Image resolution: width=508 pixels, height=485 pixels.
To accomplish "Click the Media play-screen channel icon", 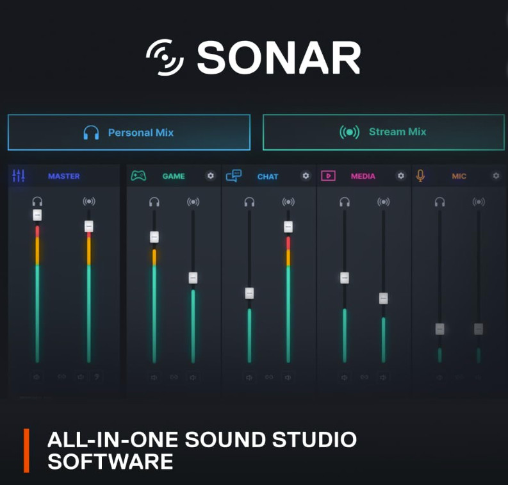I will (x=328, y=176).
